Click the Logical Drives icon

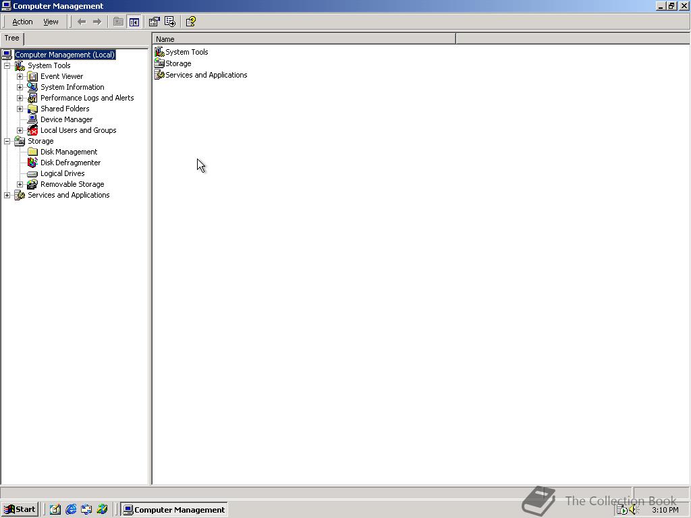pos(32,173)
